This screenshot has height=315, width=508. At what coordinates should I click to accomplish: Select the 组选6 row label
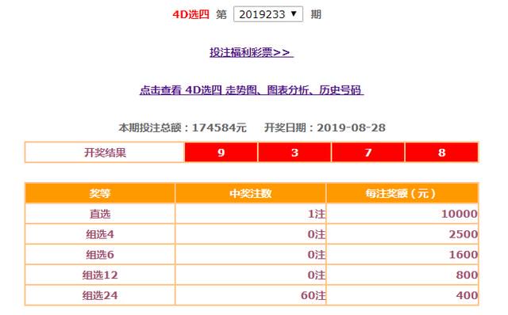click(x=100, y=255)
